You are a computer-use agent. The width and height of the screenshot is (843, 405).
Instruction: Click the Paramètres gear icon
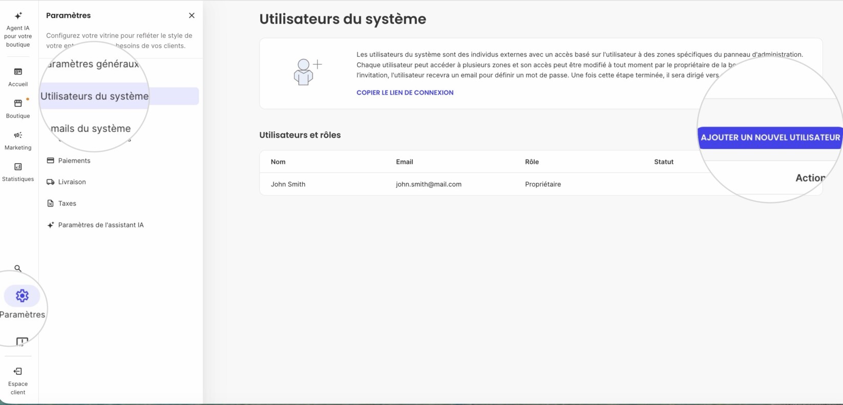click(x=22, y=296)
